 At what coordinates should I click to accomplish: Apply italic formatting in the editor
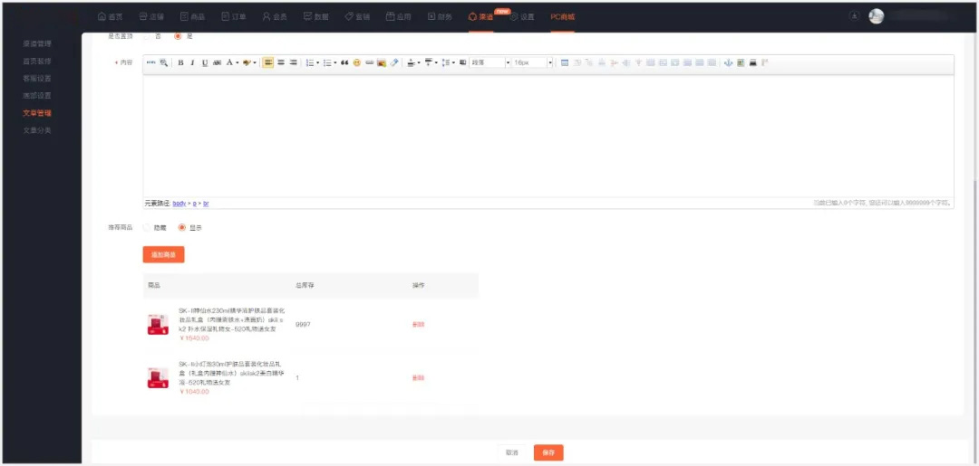(x=192, y=62)
